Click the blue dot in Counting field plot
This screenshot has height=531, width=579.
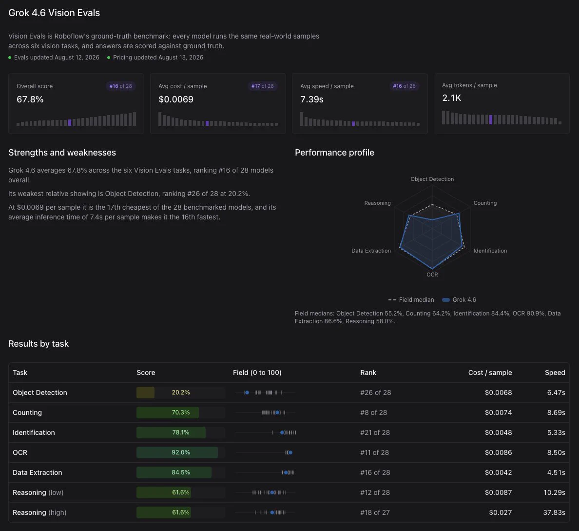pyautogui.click(x=277, y=413)
